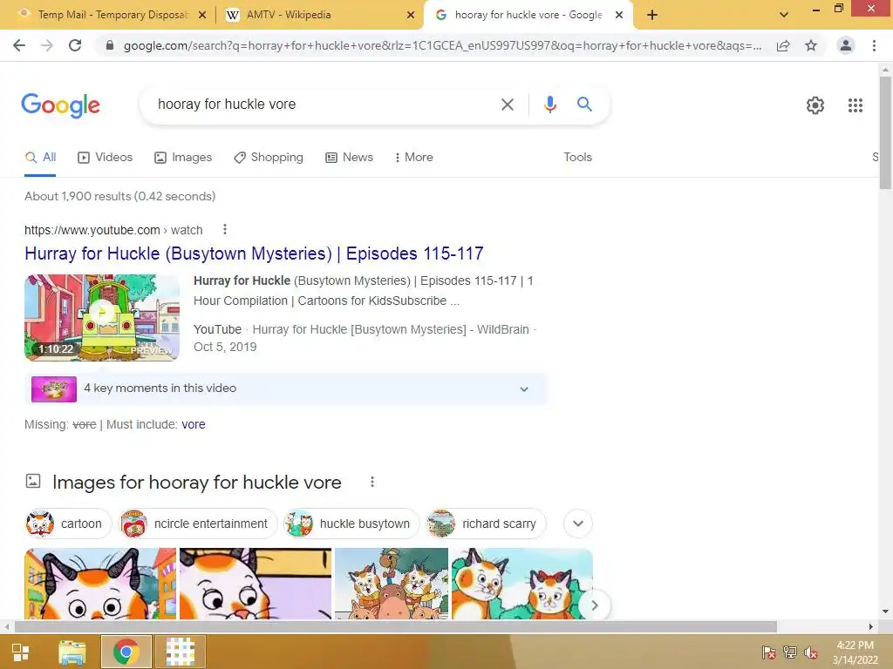Image resolution: width=893 pixels, height=669 pixels.
Task: Switch to News results
Action: pyautogui.click(x=349, y=158)
